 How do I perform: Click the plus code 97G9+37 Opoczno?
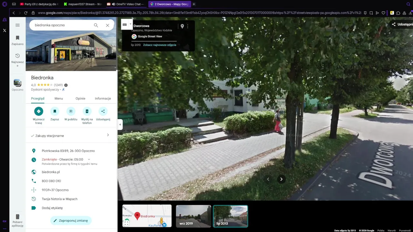55,190
